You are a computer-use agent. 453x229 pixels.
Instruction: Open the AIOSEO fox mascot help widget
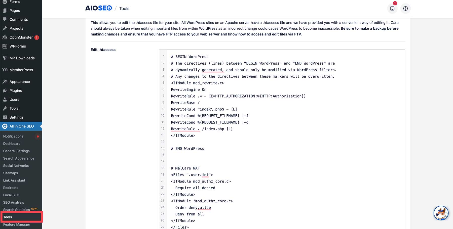pyautogui.click(x=441, y=213)
